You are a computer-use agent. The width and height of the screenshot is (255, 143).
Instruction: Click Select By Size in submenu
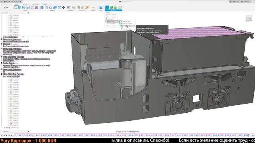coord(127,26)
